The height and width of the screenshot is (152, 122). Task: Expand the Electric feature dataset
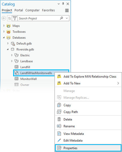[12, 55]
